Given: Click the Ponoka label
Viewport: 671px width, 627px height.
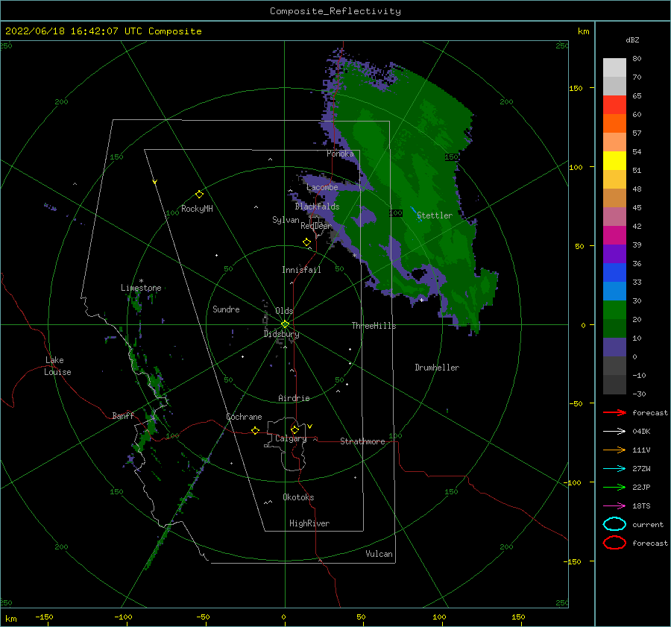Looking at the screenshot, I should (x=340, y=154).
